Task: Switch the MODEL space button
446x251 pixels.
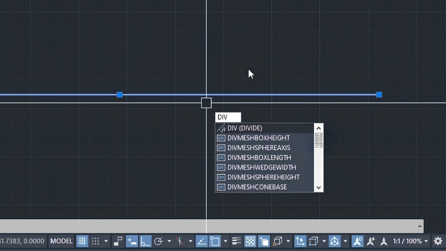Action: coord(61,242)
